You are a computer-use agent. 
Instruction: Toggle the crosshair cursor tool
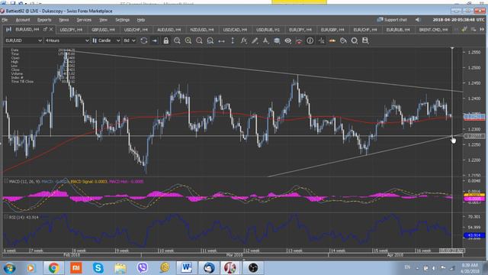[321, 40]
